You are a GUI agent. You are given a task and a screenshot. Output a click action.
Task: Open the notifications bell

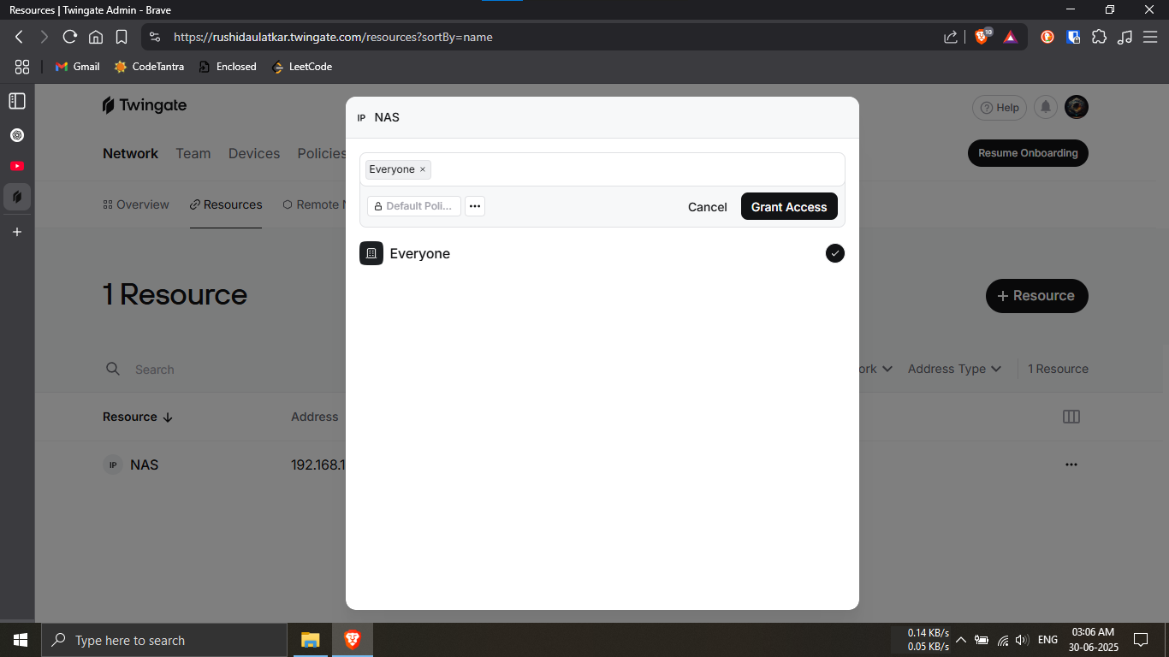click(1045, 107)
